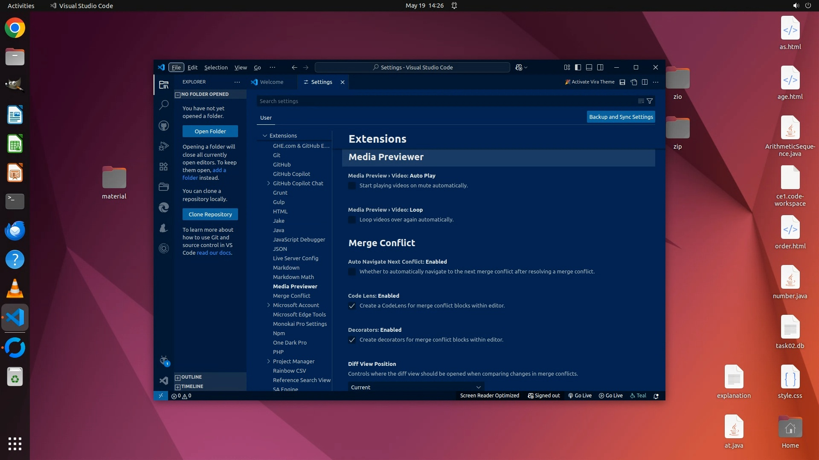
Task: Click the split editor right icon
Action: (x=645, y=82)
